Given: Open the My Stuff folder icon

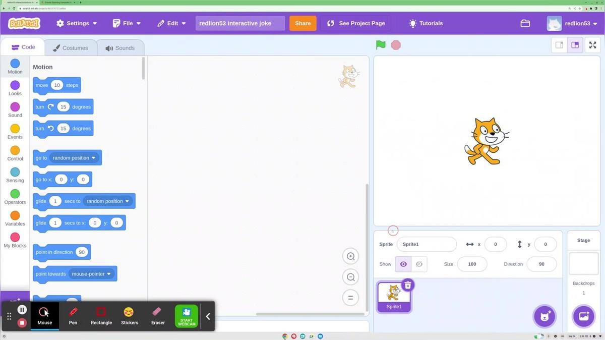Looking at the screenshot, I should (525, 23).
